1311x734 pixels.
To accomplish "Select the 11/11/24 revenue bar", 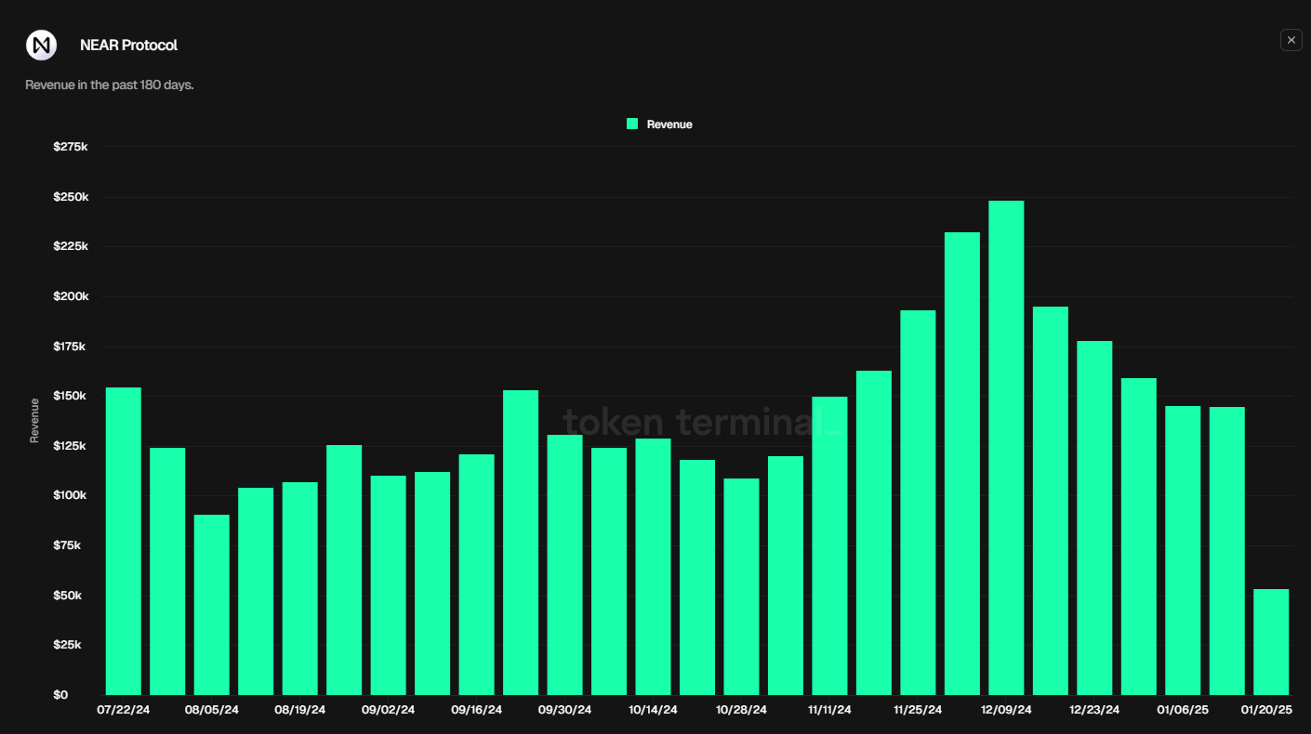I will click(830, 545).
